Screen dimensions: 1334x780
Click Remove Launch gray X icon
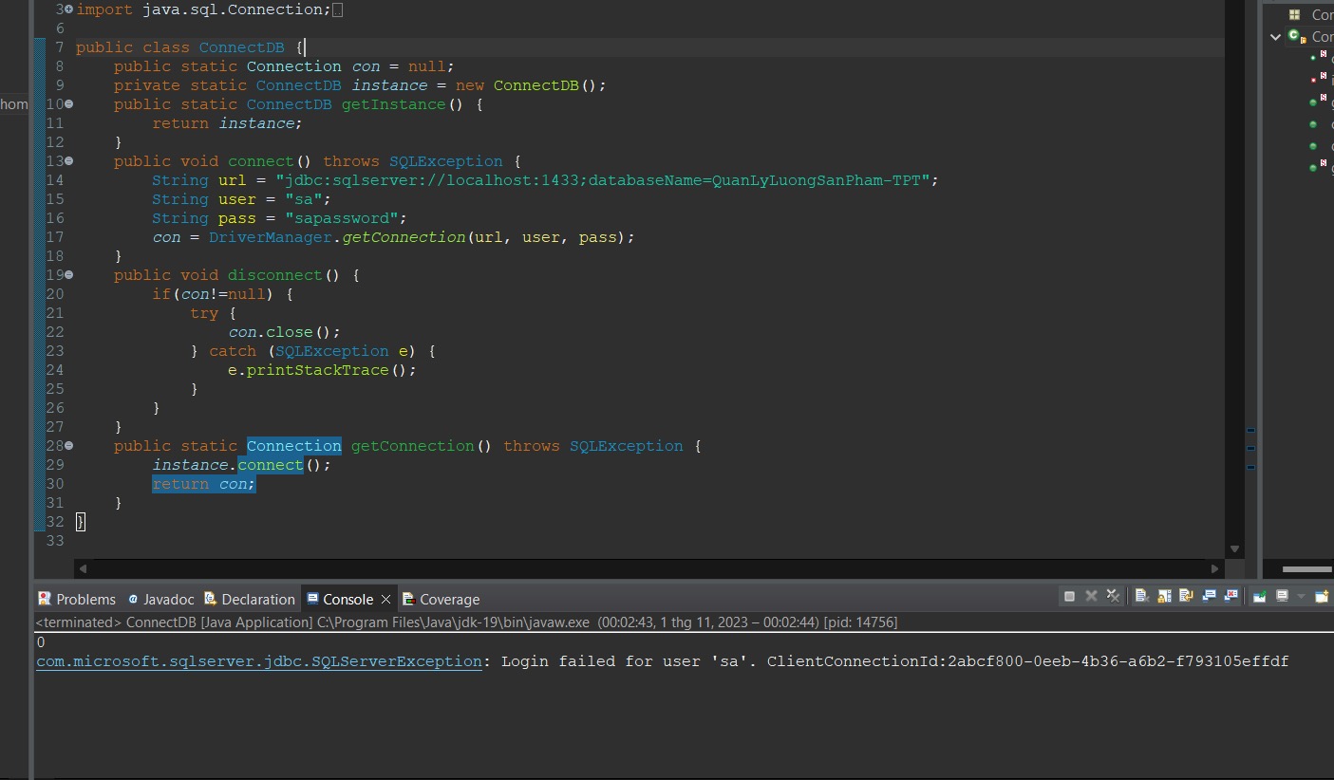tap(1091, 597)
